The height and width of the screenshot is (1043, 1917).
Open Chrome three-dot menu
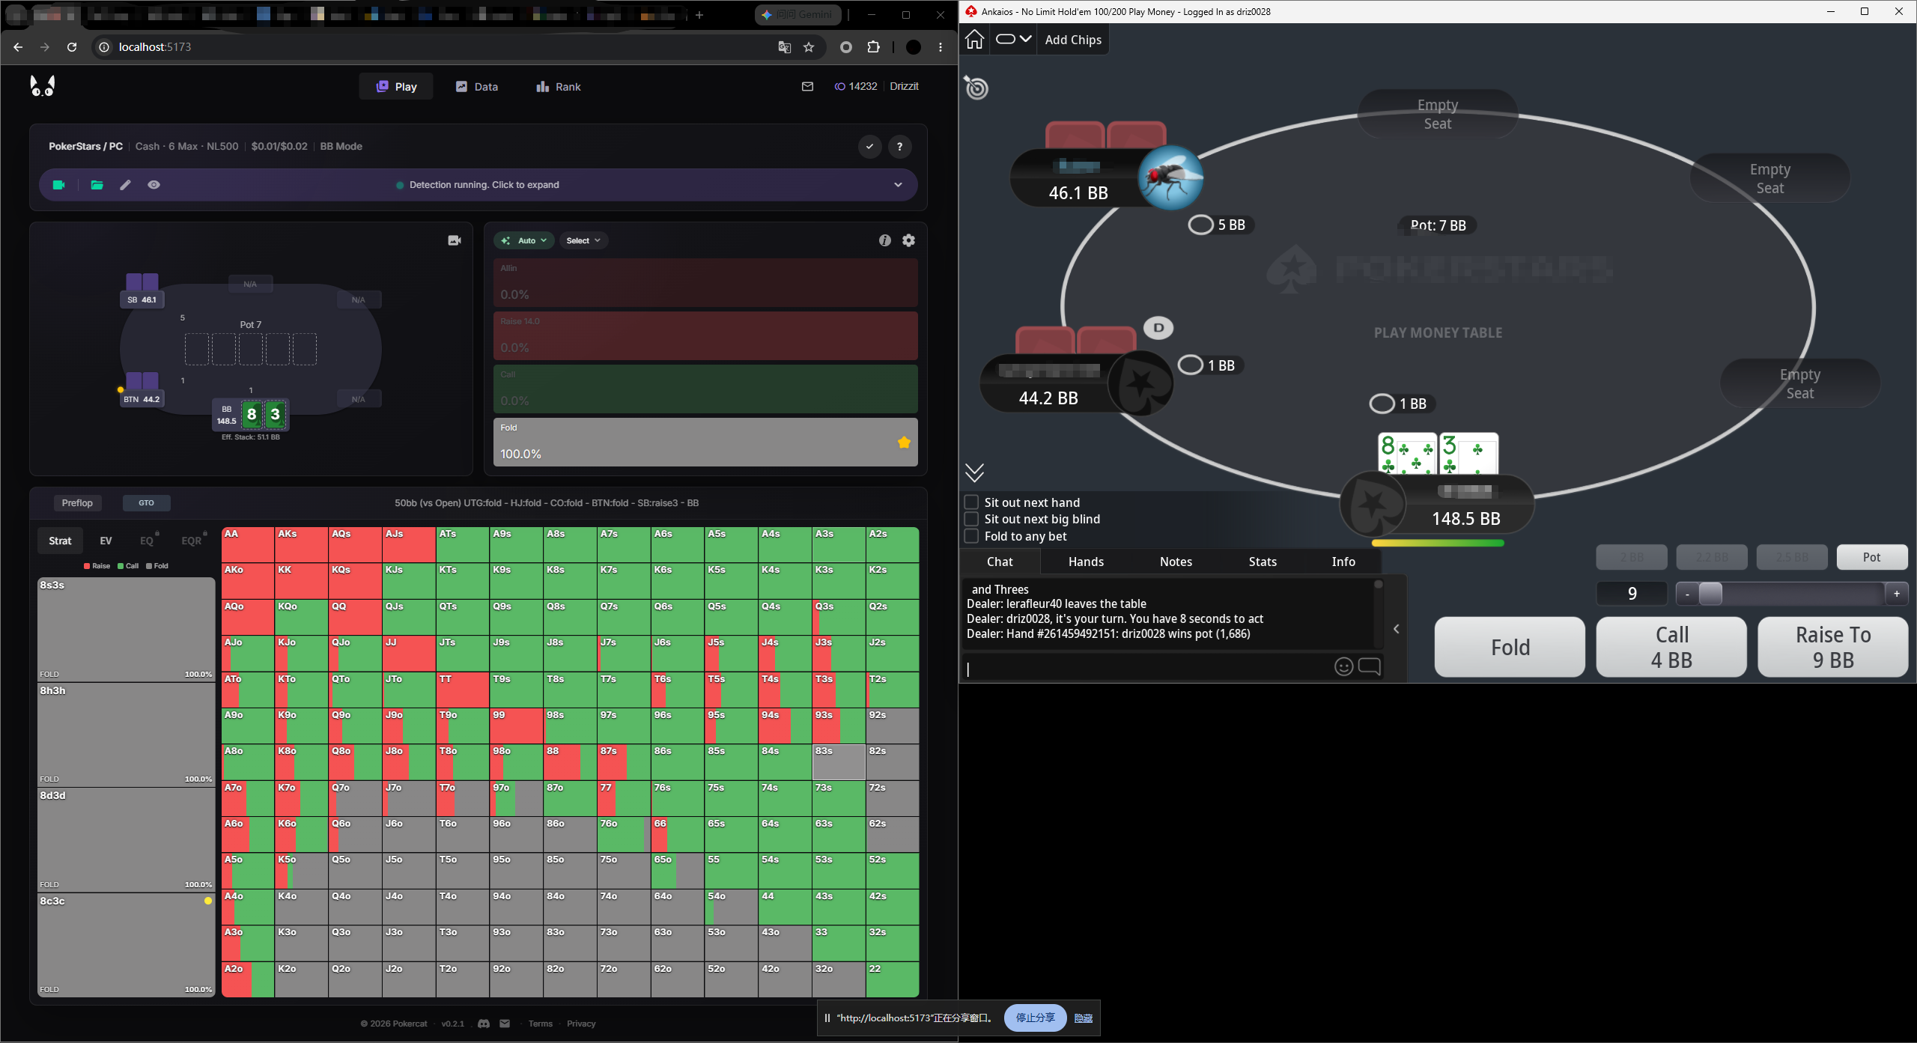941,47
